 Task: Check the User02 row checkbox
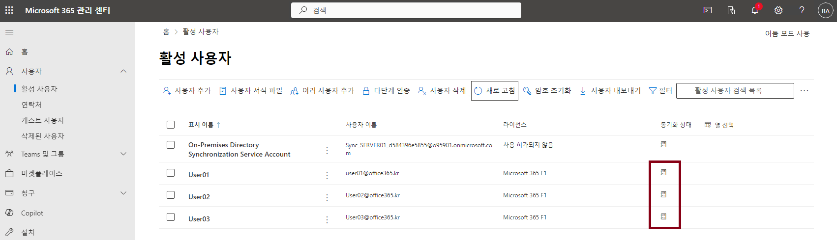[x=171, y=195]
